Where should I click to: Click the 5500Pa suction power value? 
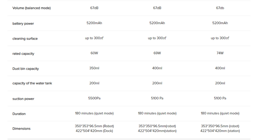pos(94,98)
